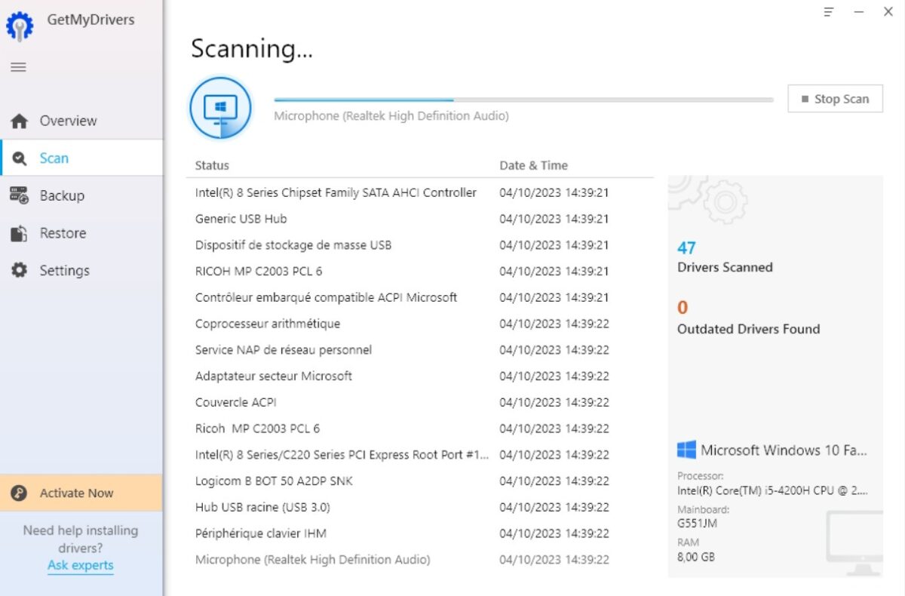905x596 pixels.
Task: Select the Adaptateur secteur Microsoft row
Action: (x=419, y=376)
